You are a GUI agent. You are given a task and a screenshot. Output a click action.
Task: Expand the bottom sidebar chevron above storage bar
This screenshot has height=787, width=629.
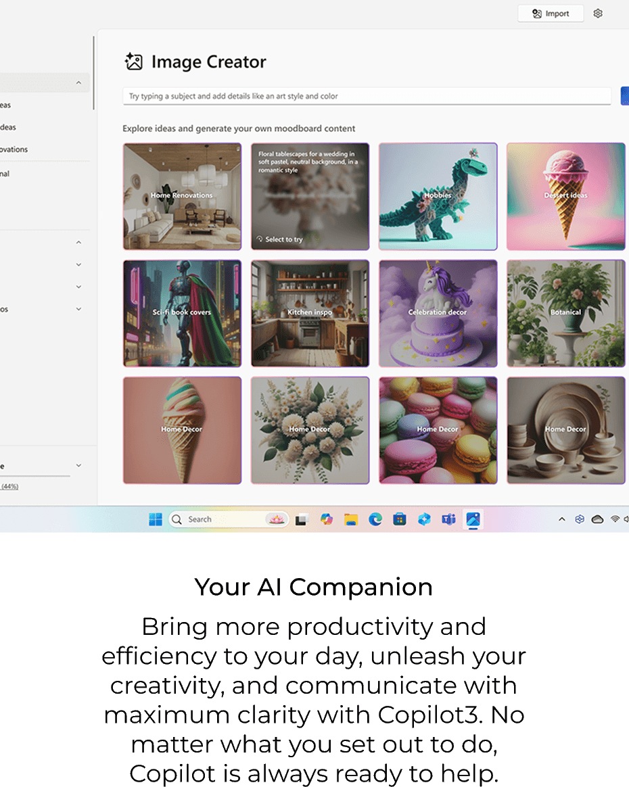pos(79,466)
